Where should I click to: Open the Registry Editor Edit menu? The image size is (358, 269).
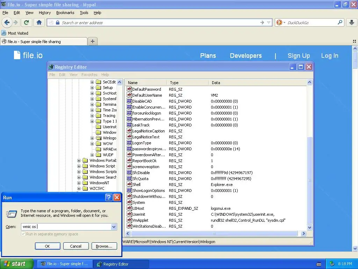coord(62,75)
